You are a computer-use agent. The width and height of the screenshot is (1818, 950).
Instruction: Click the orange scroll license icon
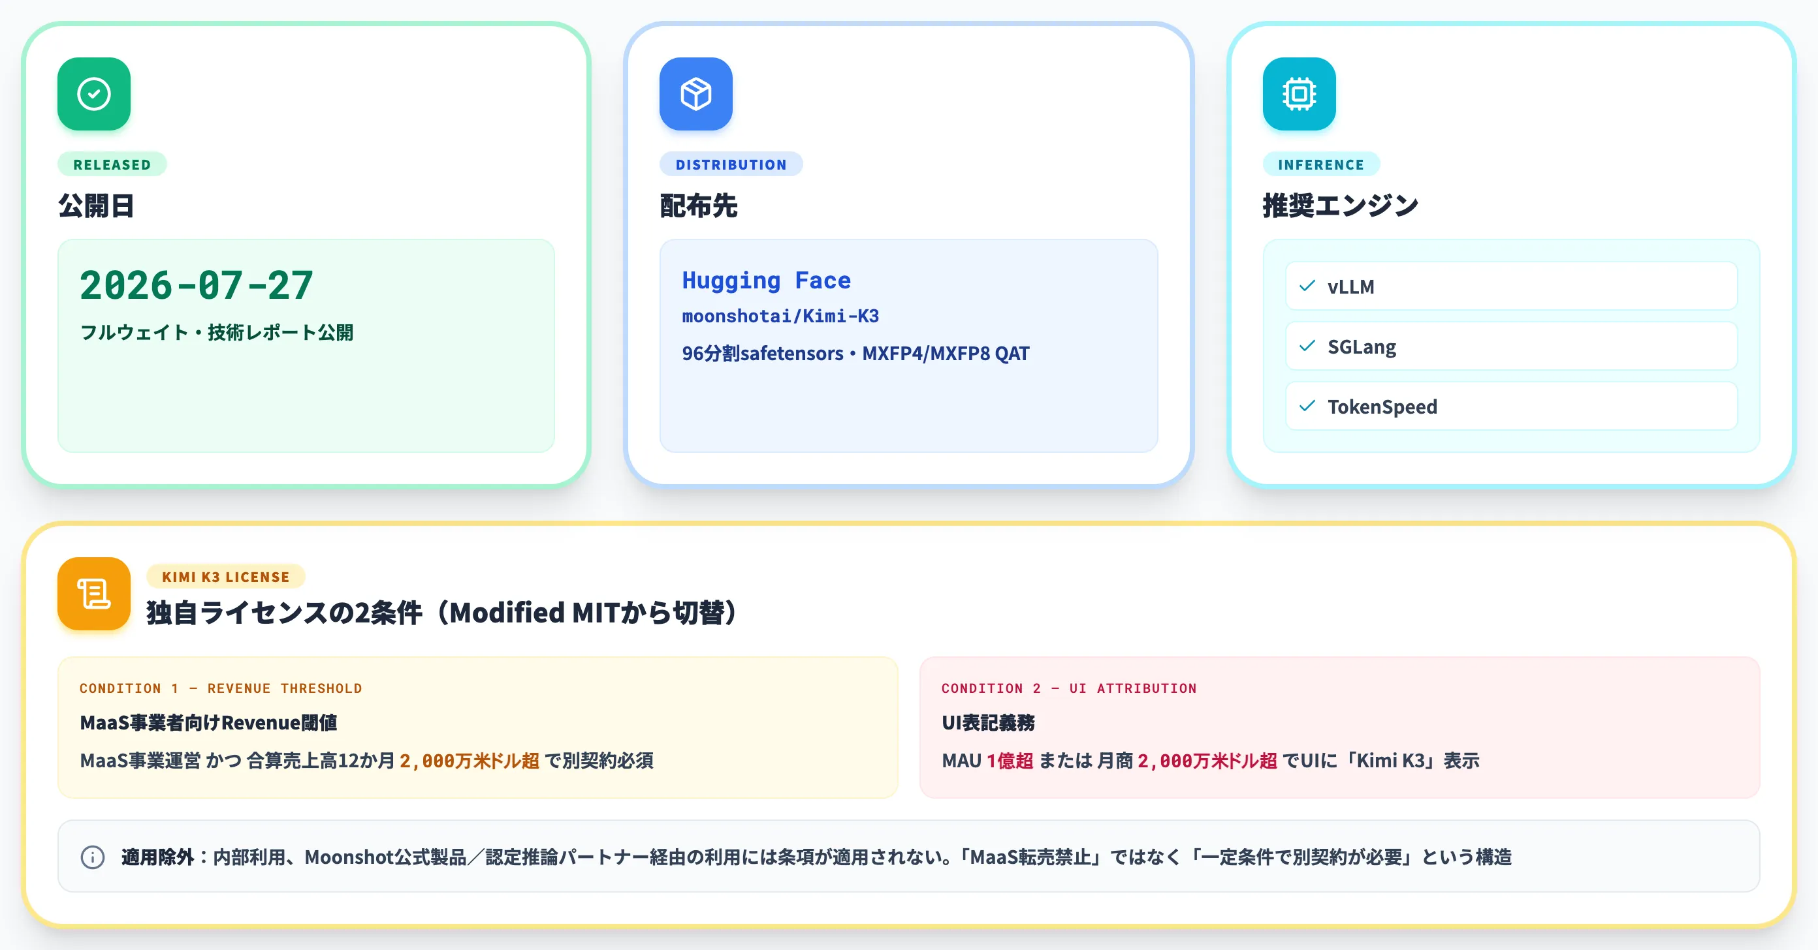pos(94,594)
